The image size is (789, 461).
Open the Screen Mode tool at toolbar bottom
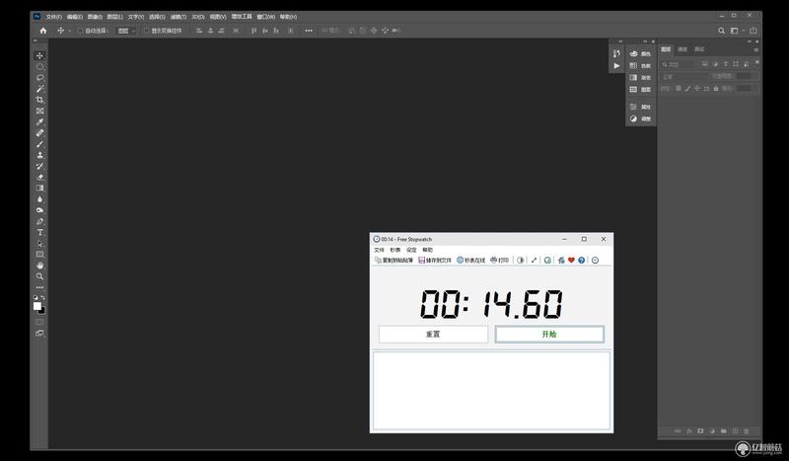pos(39,333)
